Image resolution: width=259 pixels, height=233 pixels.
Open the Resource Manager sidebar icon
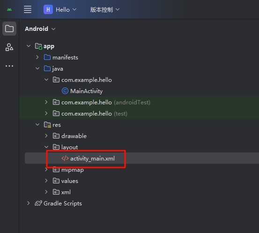(x=9, y=47)
